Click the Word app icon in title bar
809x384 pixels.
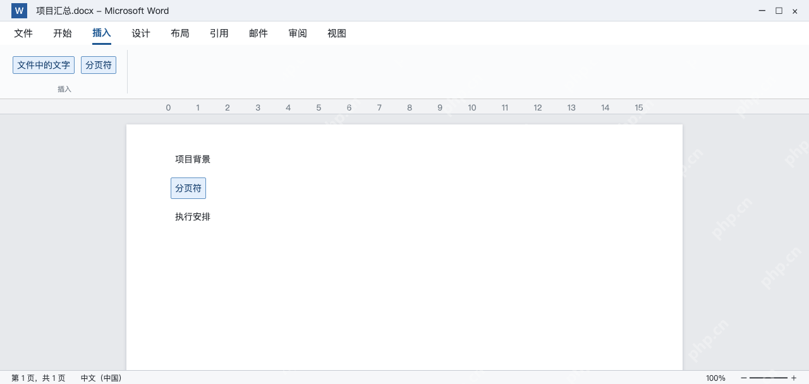[x=19, y=11]
